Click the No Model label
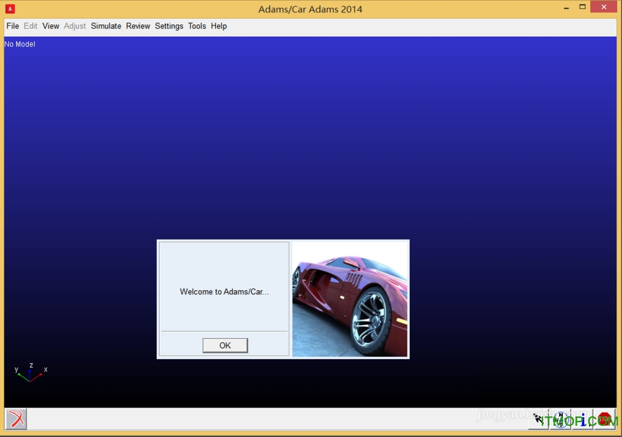 point(20,44)
